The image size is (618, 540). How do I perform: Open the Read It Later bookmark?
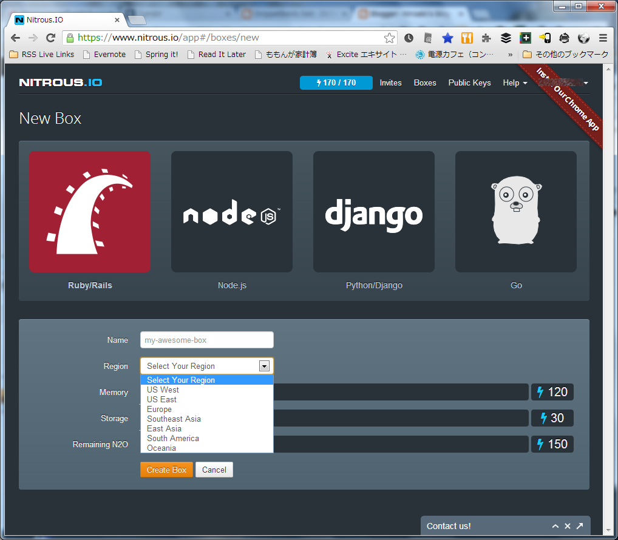pos(217,55)
